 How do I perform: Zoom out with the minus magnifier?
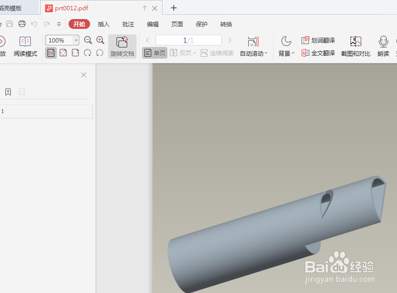click(x=88, y=40)
